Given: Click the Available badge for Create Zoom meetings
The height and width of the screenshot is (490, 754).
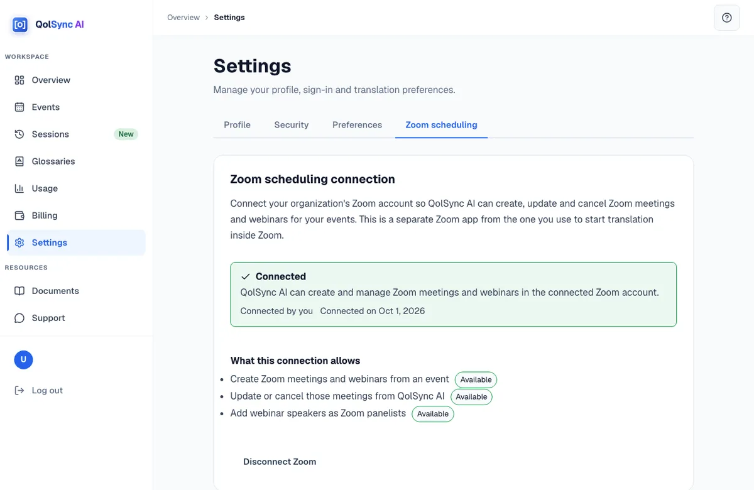Looking at the screenshot, I should coord(476,379).
